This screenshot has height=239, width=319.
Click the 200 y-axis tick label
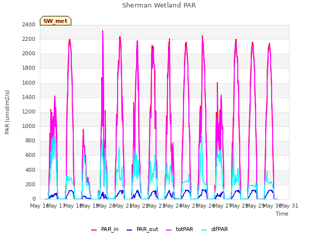coord(30,184)
